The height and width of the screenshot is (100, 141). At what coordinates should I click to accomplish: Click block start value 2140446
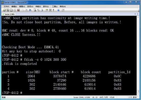coord(60,84)
